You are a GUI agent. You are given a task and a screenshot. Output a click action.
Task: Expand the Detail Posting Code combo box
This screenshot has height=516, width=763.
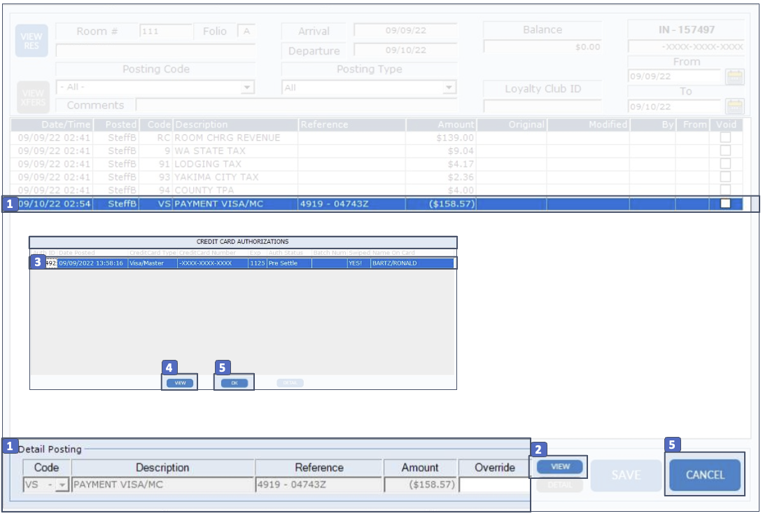tap(62, 485)
